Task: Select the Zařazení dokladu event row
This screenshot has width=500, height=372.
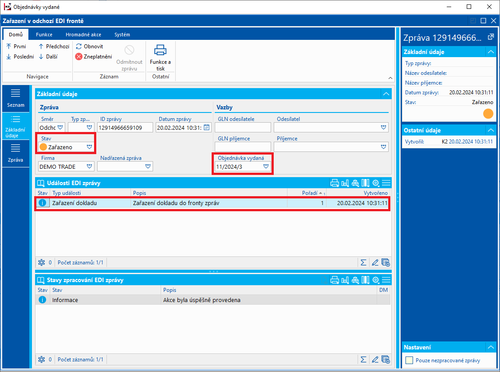Action: (213, 203)
